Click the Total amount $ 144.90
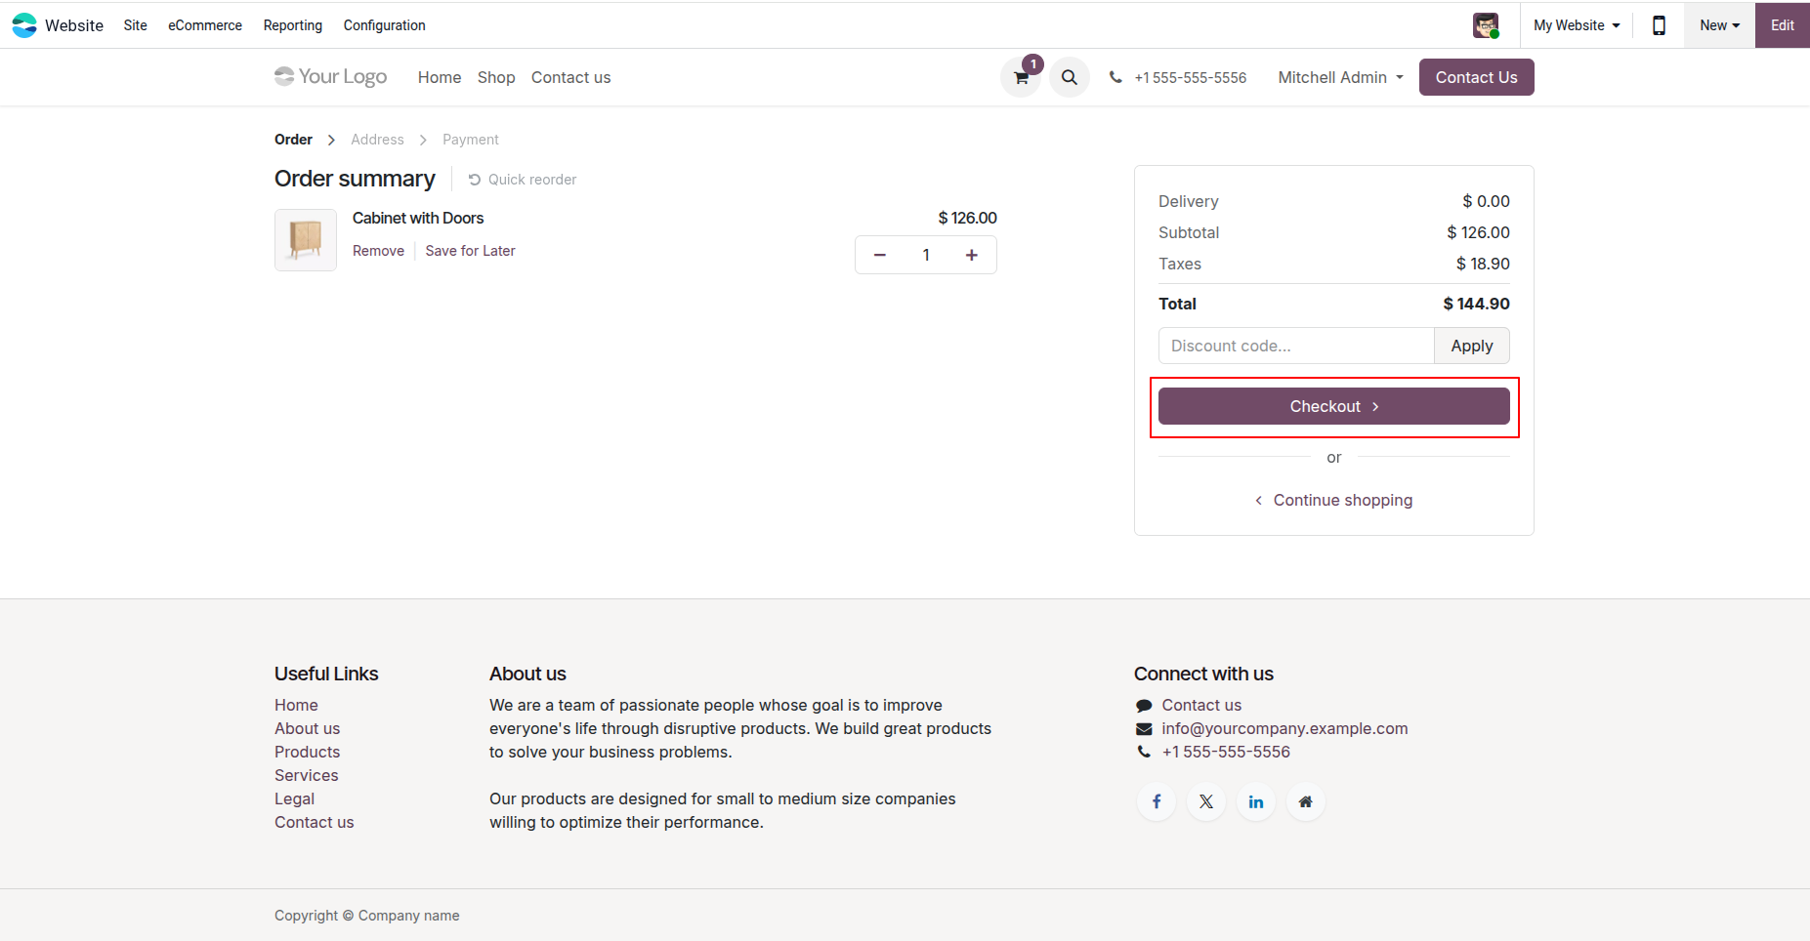 1476,304
